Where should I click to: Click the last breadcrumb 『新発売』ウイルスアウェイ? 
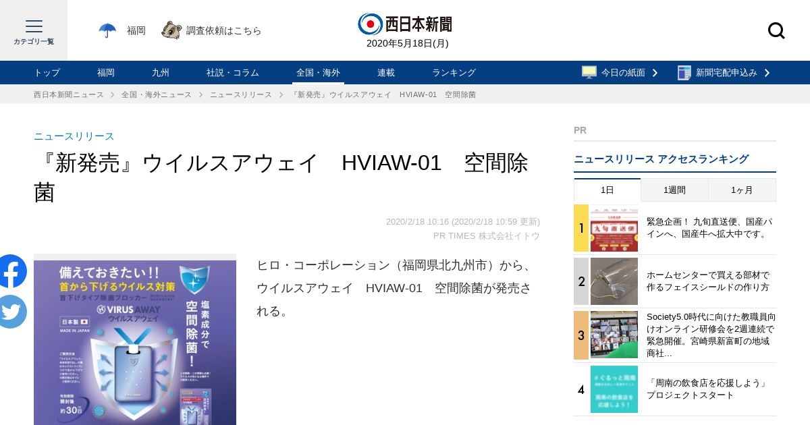(383, 94)
